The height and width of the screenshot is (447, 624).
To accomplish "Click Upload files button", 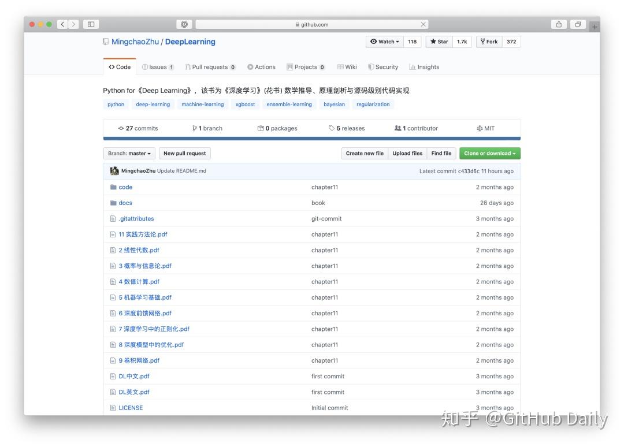I will pyautogui.click(x=407, y=154).
